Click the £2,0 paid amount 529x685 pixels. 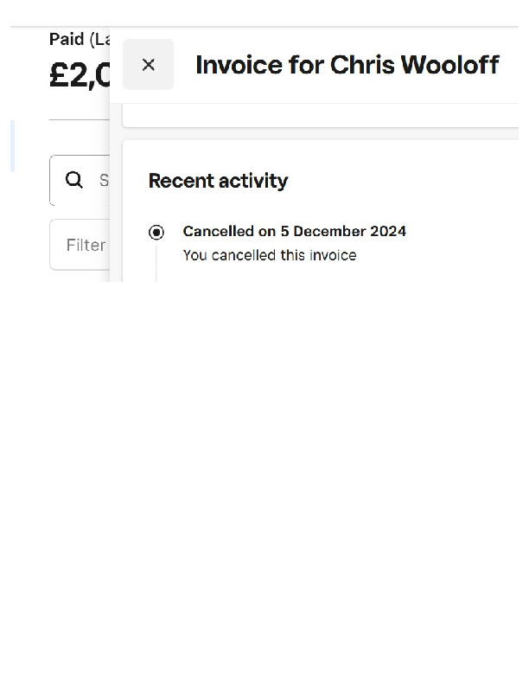(80, 75)
